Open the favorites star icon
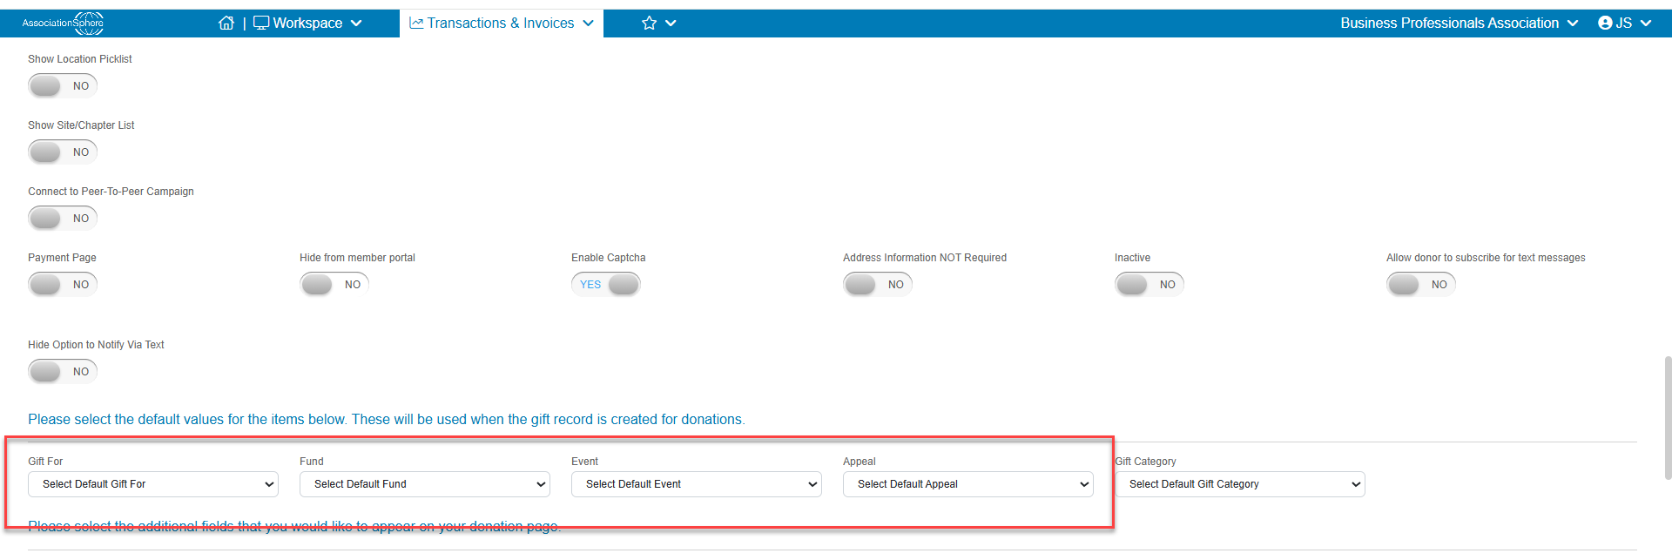The image size is (1672, 560). pyautogui.click(x=649, y=24)
